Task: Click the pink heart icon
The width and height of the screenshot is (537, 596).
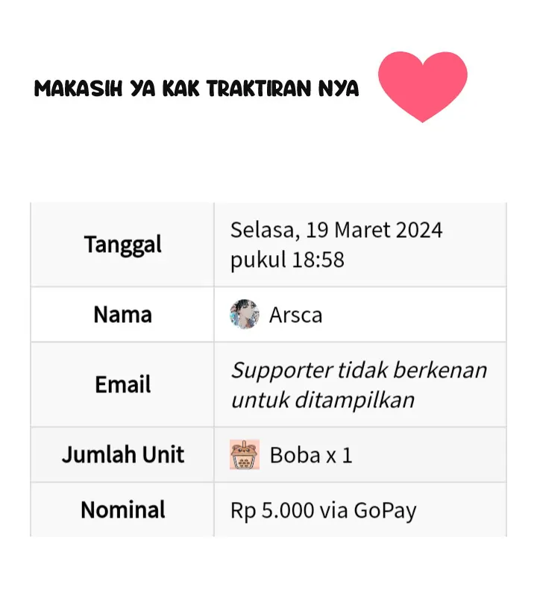Action: (423, 87)
